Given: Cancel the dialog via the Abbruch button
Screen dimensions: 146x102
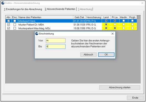Looking at the screenshot, I should click(x=88, y=55).
